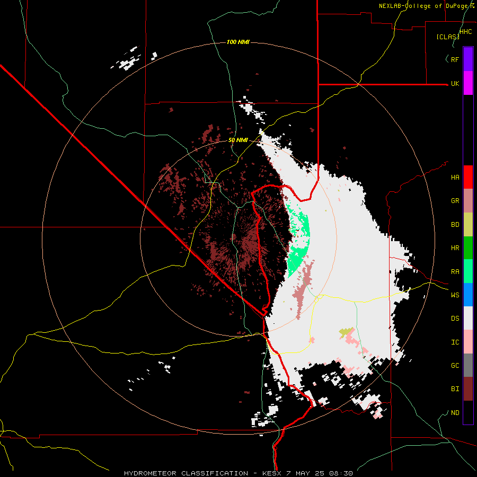The width and height of the screenshot is (477, 477).
Task: Click the GC legend label
Action: [455, 366]
